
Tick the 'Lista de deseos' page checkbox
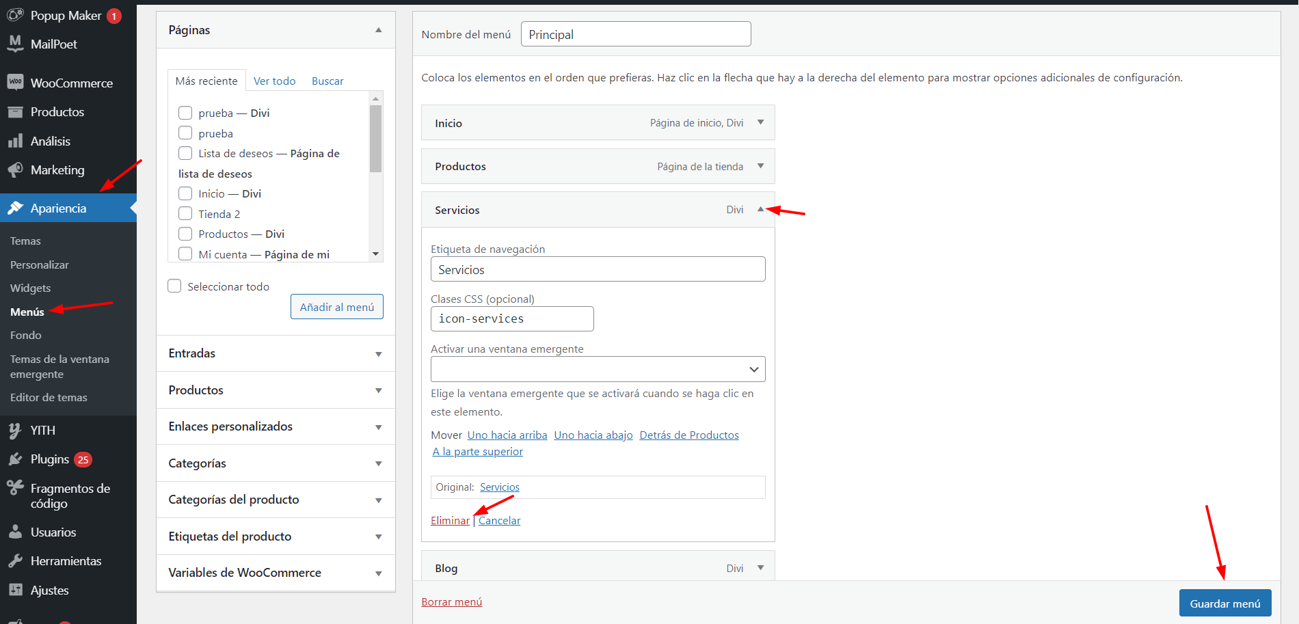click(x=185, y=153)
